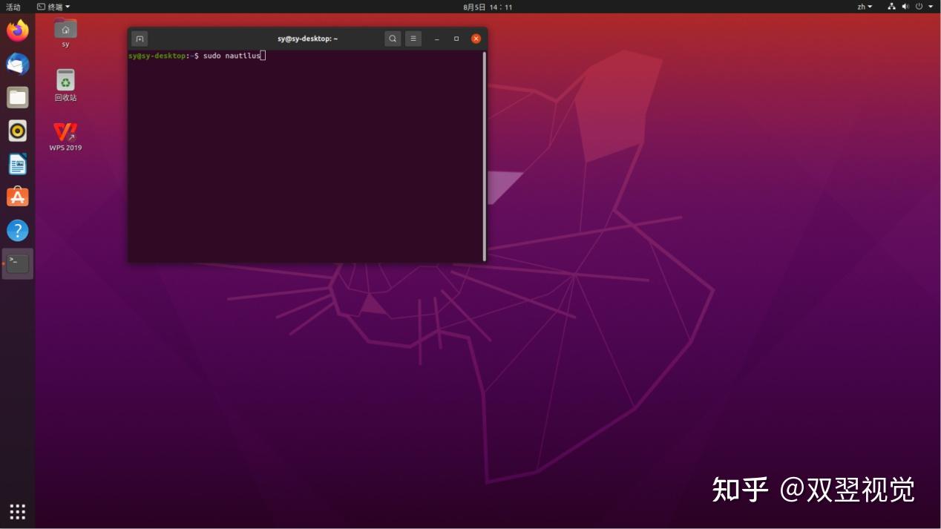The image size is (941, 529).
Task: Show applications grid button
Action: tap(17, 511)
